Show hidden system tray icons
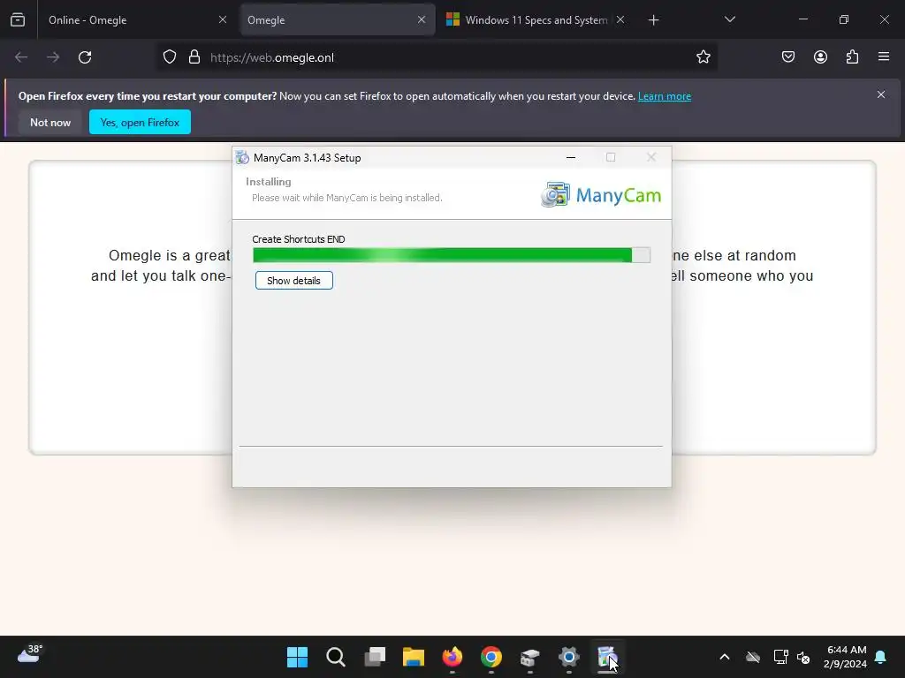This screenshot has height=678, width=905. (x=725, y=657)
